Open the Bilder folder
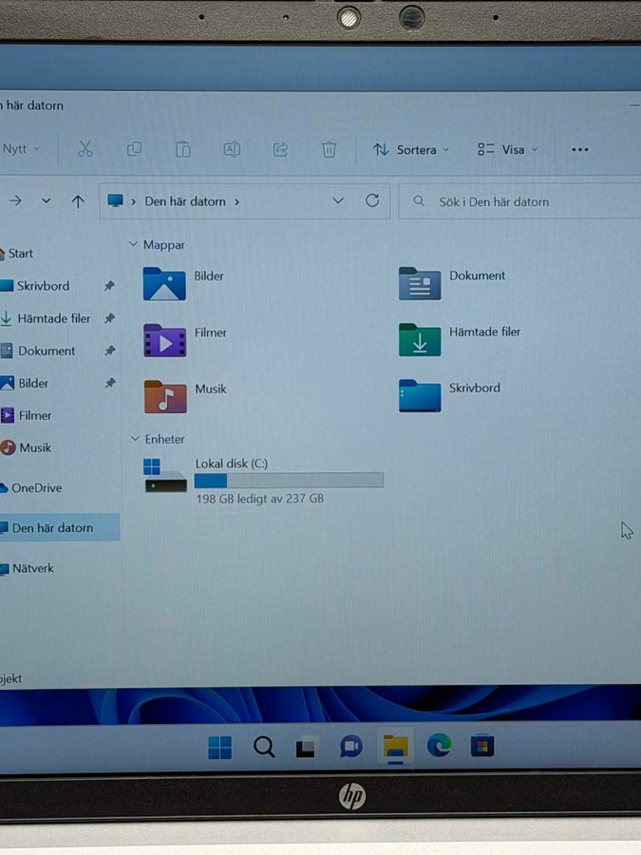 pyautogui.click(x=165, y=283)
